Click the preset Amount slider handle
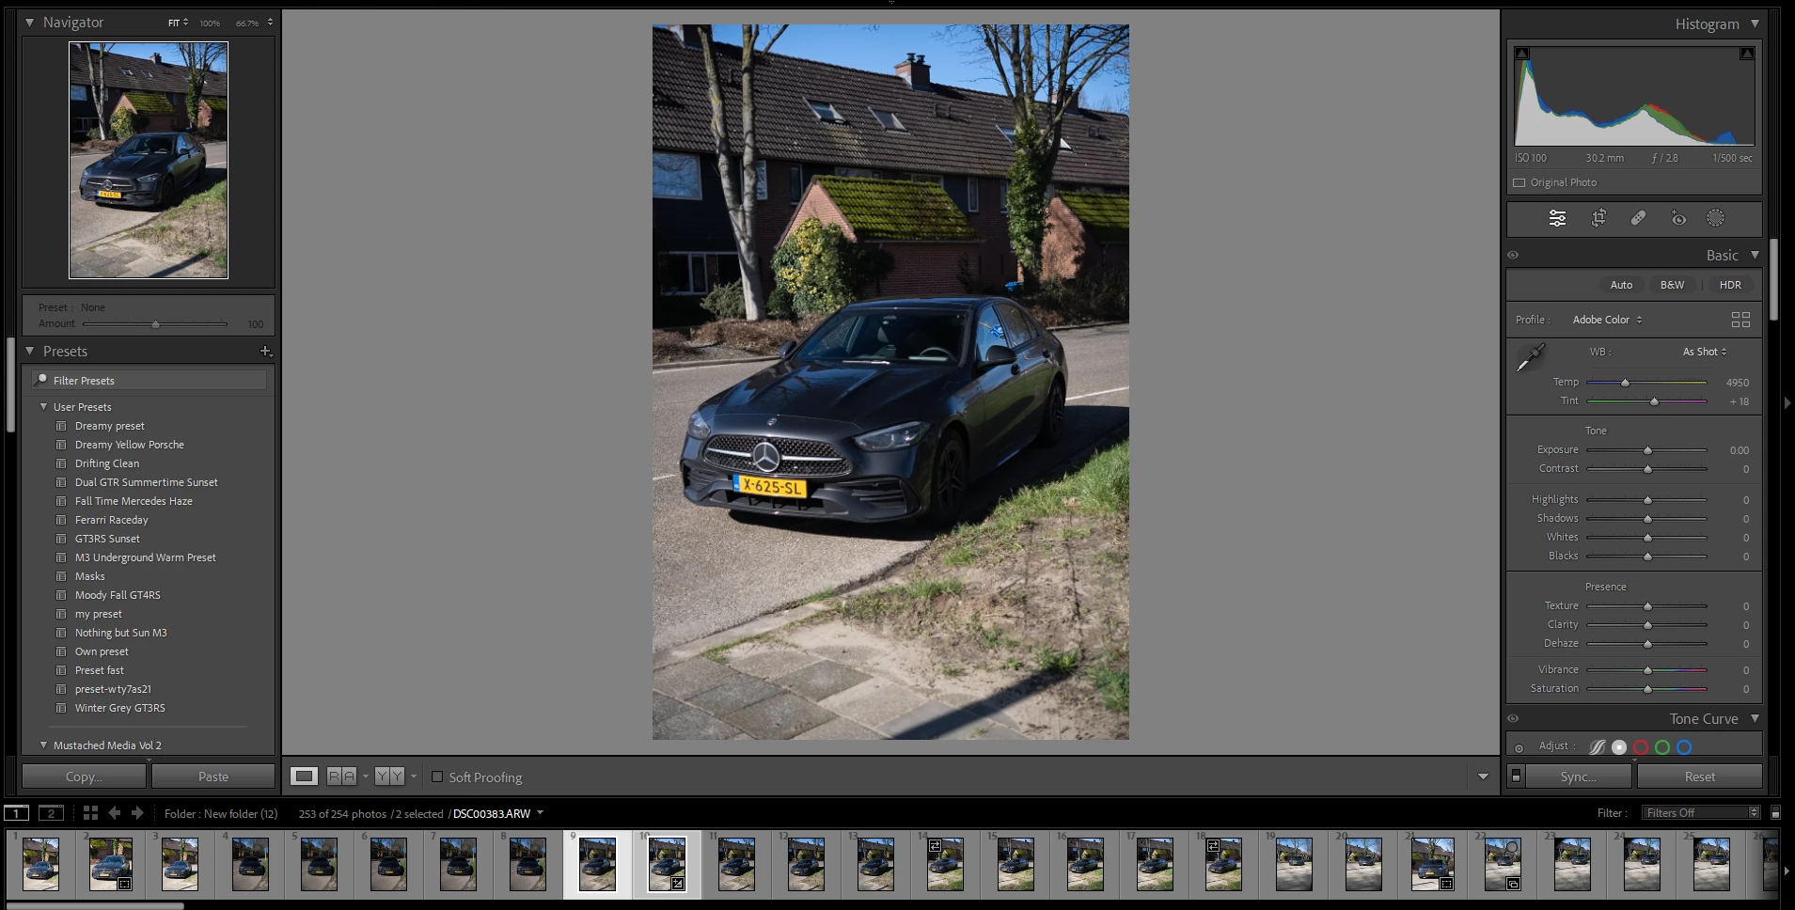The width and height of the screenshot is (1795, 910). coord(156,324)
